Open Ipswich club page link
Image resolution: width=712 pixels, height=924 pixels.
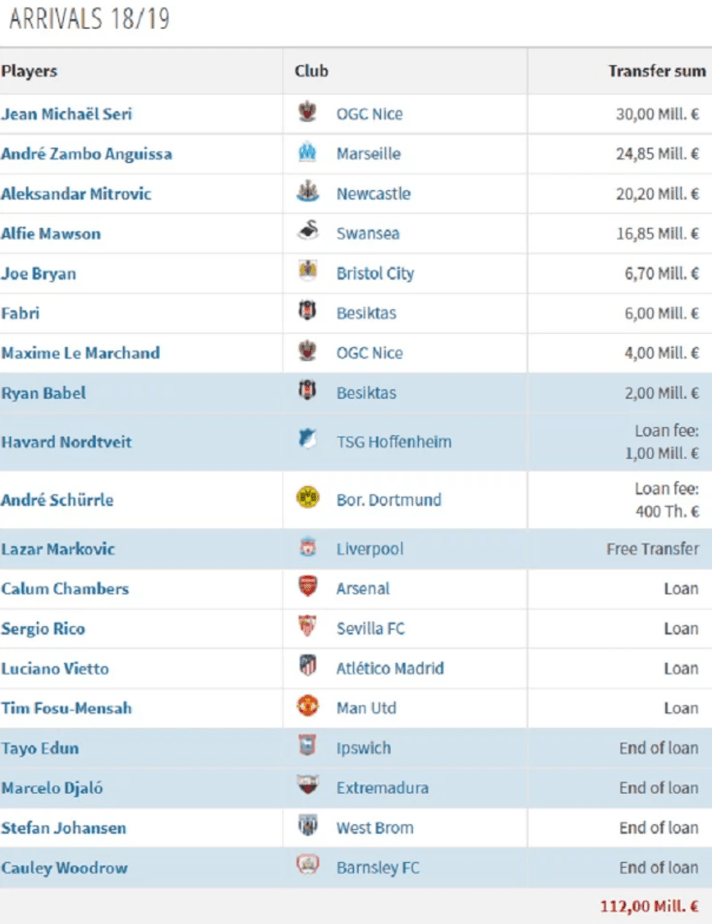coord(363,748)
